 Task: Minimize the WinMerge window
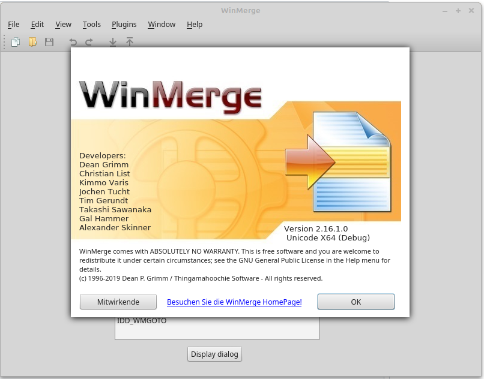tap(445, 11)
